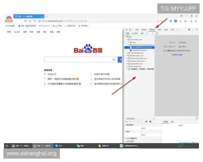Image resolution: width=203 pixels, height=162 pixels.
Task: Expand the img folder in sources tree
Action: (x=129, y=42)
